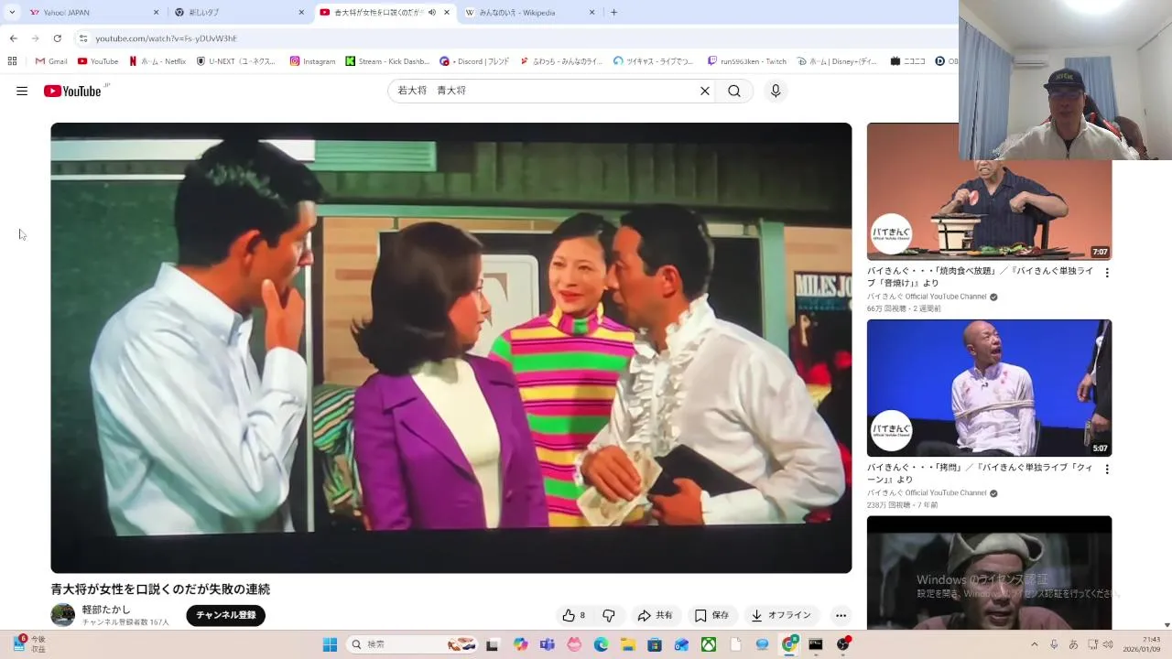The width and height of the screenshot is (1172, 659).
Task: Click the main video player frame
Action: click(x=450, y=348)
